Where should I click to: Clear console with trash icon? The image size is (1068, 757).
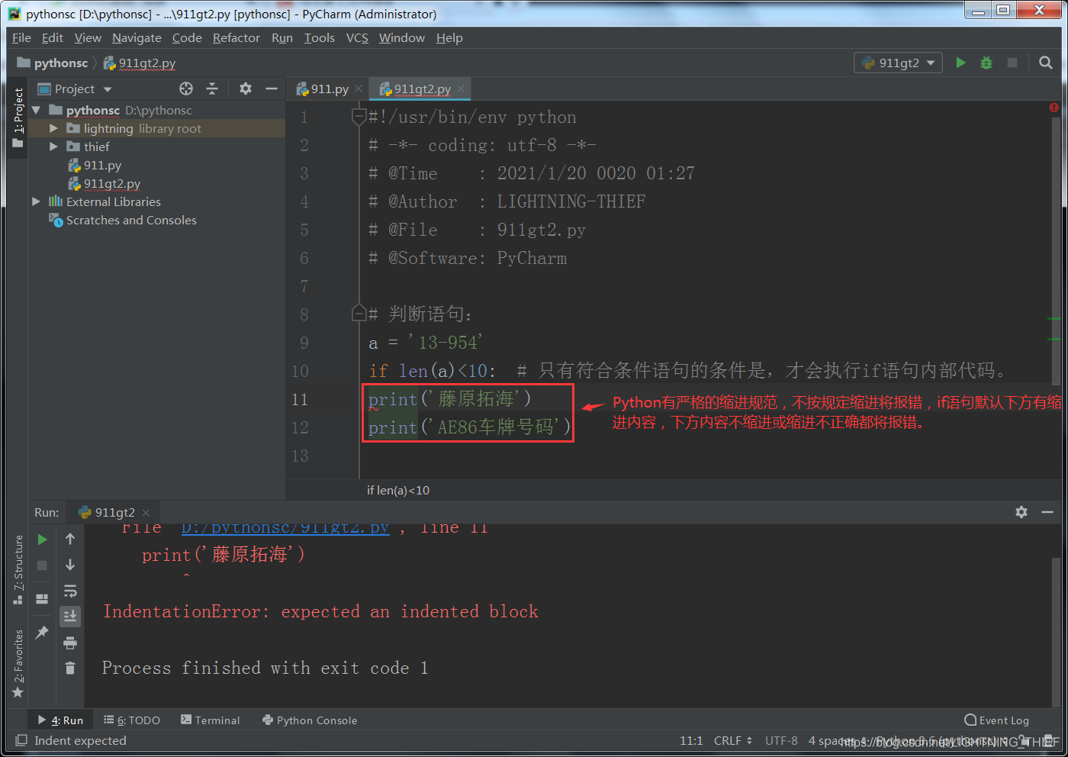(x=70, y=668)
